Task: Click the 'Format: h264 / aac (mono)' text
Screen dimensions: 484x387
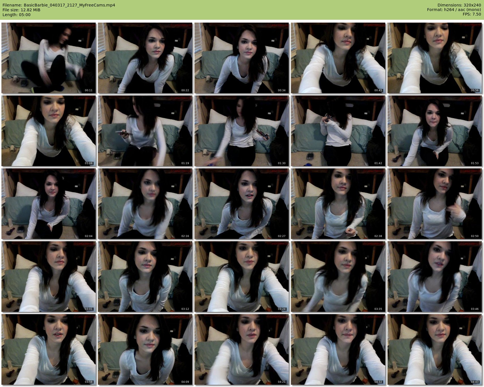Action: coord(454,10)
